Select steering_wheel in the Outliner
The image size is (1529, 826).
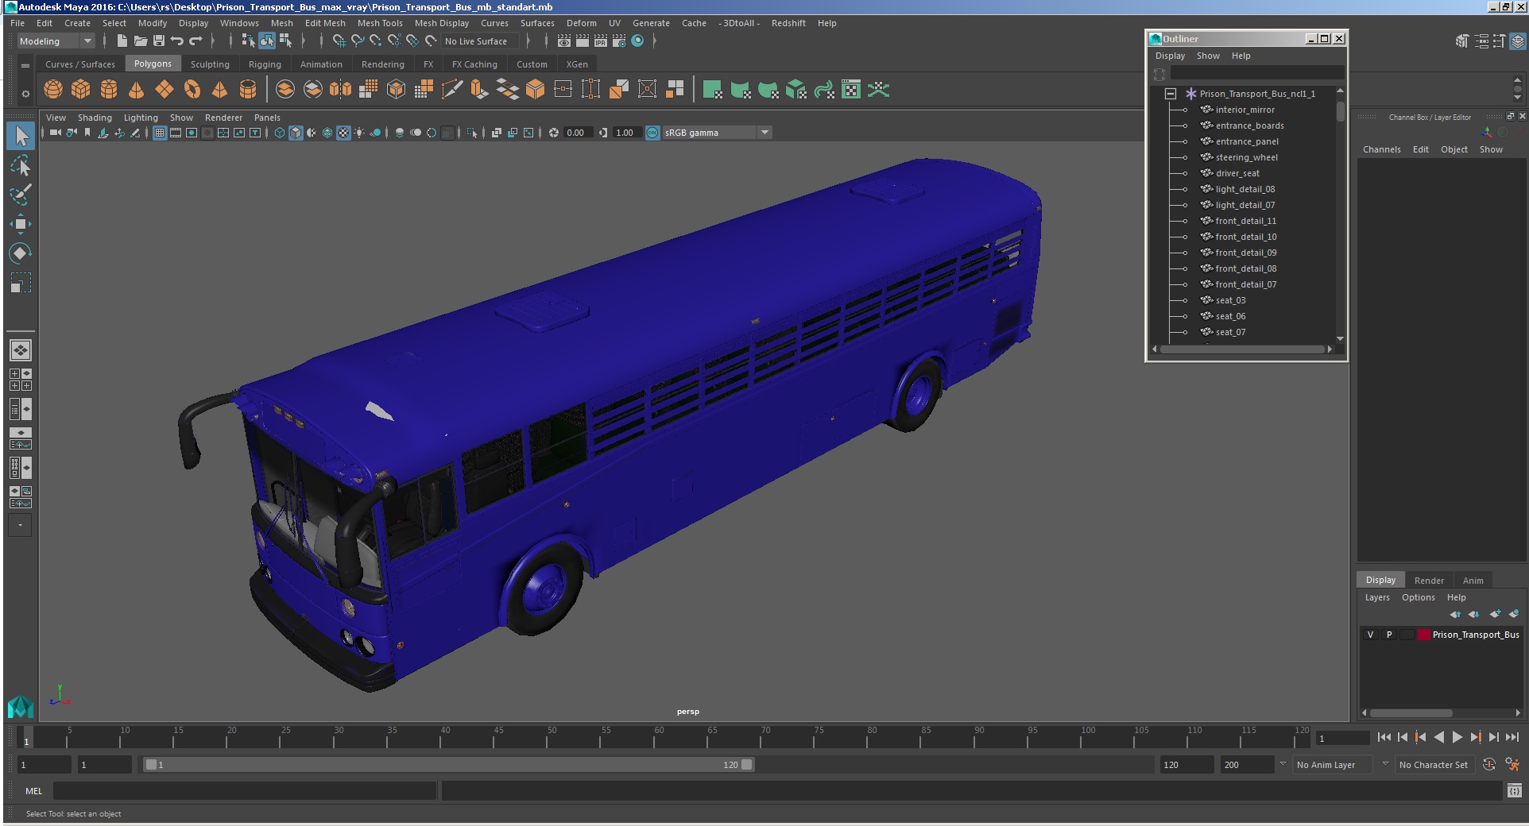tap(1246, 157)
